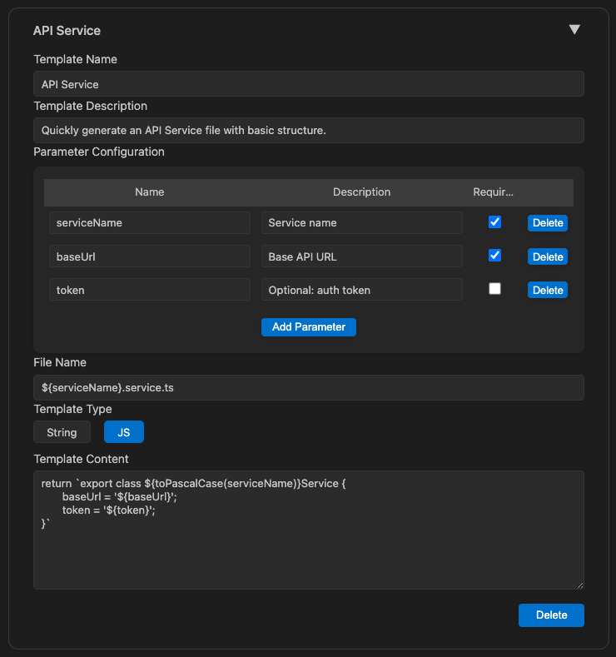Uncheck Required for baseUrl parameter
This screenshot has width=616, height=657.
(x=494, y=255)
